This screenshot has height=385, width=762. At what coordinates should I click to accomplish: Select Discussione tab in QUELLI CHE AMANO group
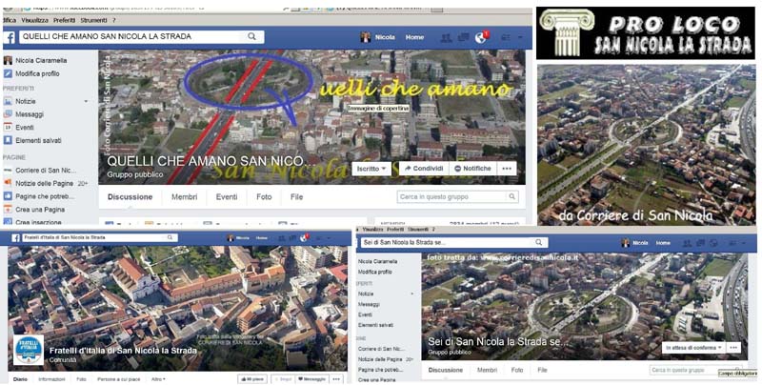(130, 197)
